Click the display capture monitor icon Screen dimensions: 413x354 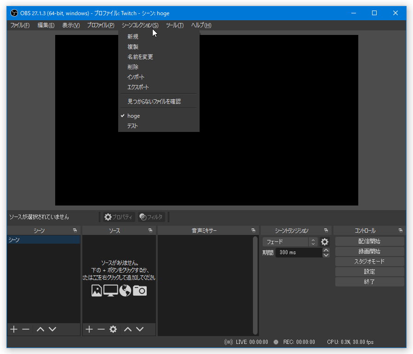111,291
